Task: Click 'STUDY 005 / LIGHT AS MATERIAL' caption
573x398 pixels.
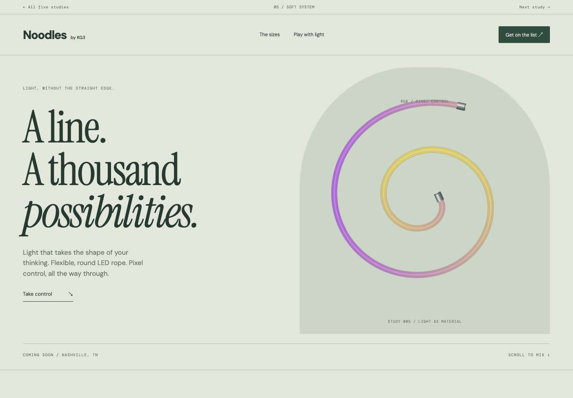Action: pyautogui.click(x=425, y=322)
